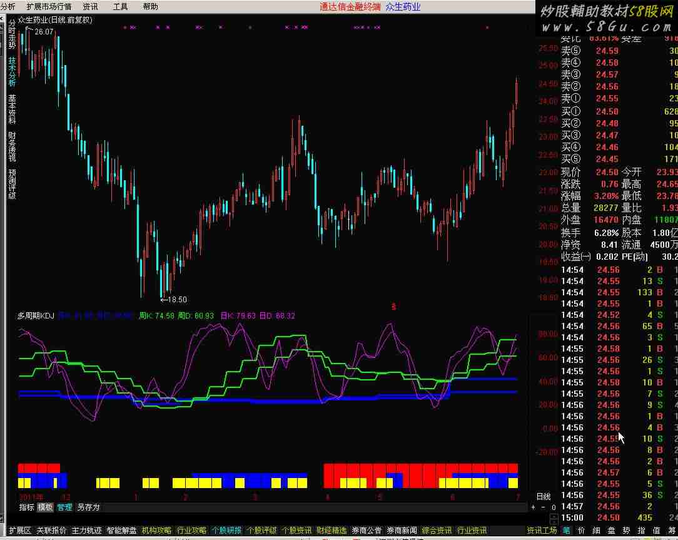Click the 另存为 save-as button
Image resolution: width=678 pixels, height=540 pixels.
(88, 507)
